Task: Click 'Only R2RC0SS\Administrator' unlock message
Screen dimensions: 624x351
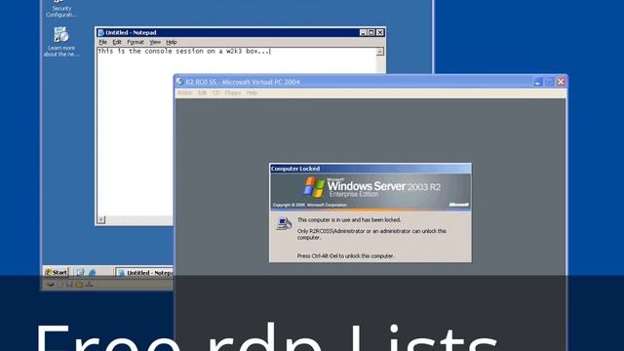Action: pyautogui.click(x=371, y=234)
